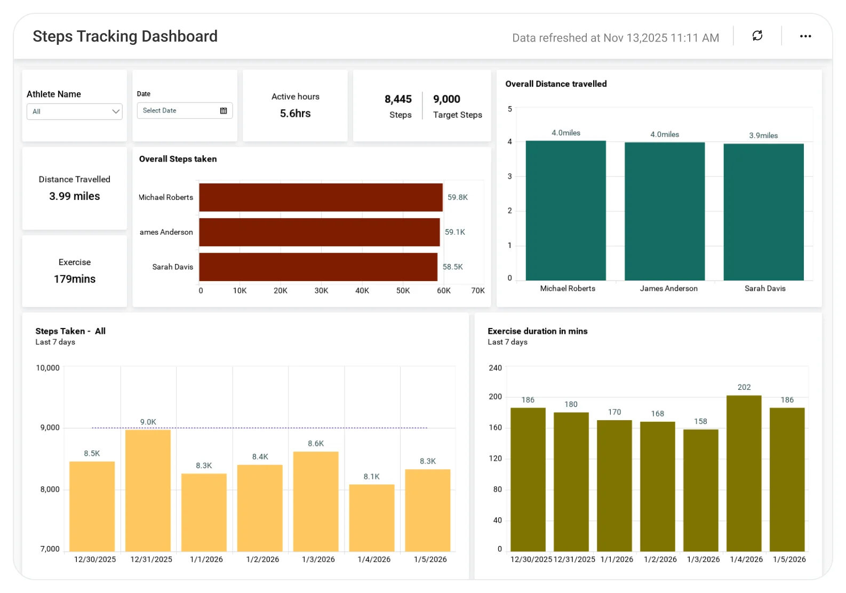Click the Steps Taken bar for 1/5/2026

[428, 510]
